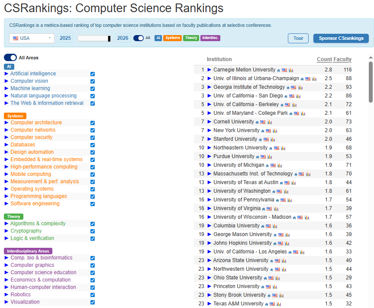Uncheck the Computer vision checkbox

(93, 81)
